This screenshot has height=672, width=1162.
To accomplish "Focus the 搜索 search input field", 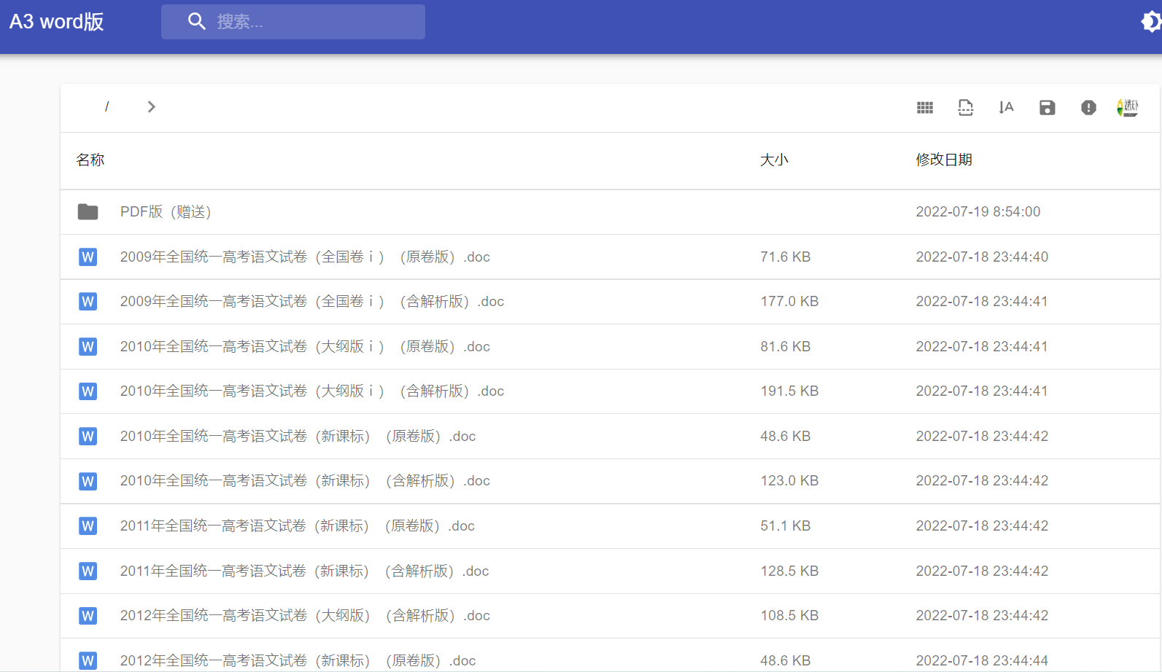I will pos(293,22).
